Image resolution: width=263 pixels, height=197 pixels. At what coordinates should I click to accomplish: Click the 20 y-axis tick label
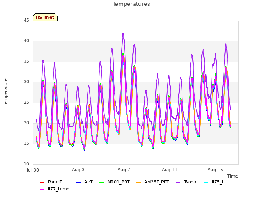point(26,123)
